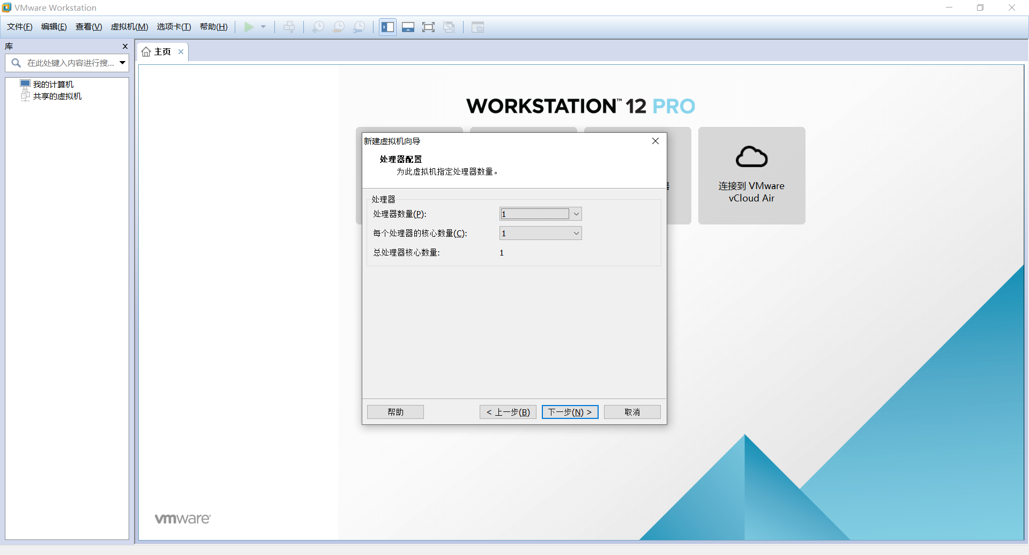Expand the 处理器数量(P) dropdown

tap(576, 214)
